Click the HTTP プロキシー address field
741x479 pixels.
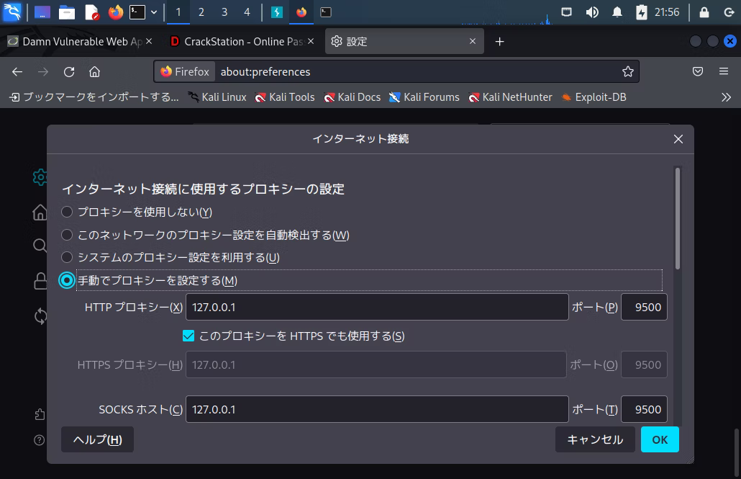[377, 307]
